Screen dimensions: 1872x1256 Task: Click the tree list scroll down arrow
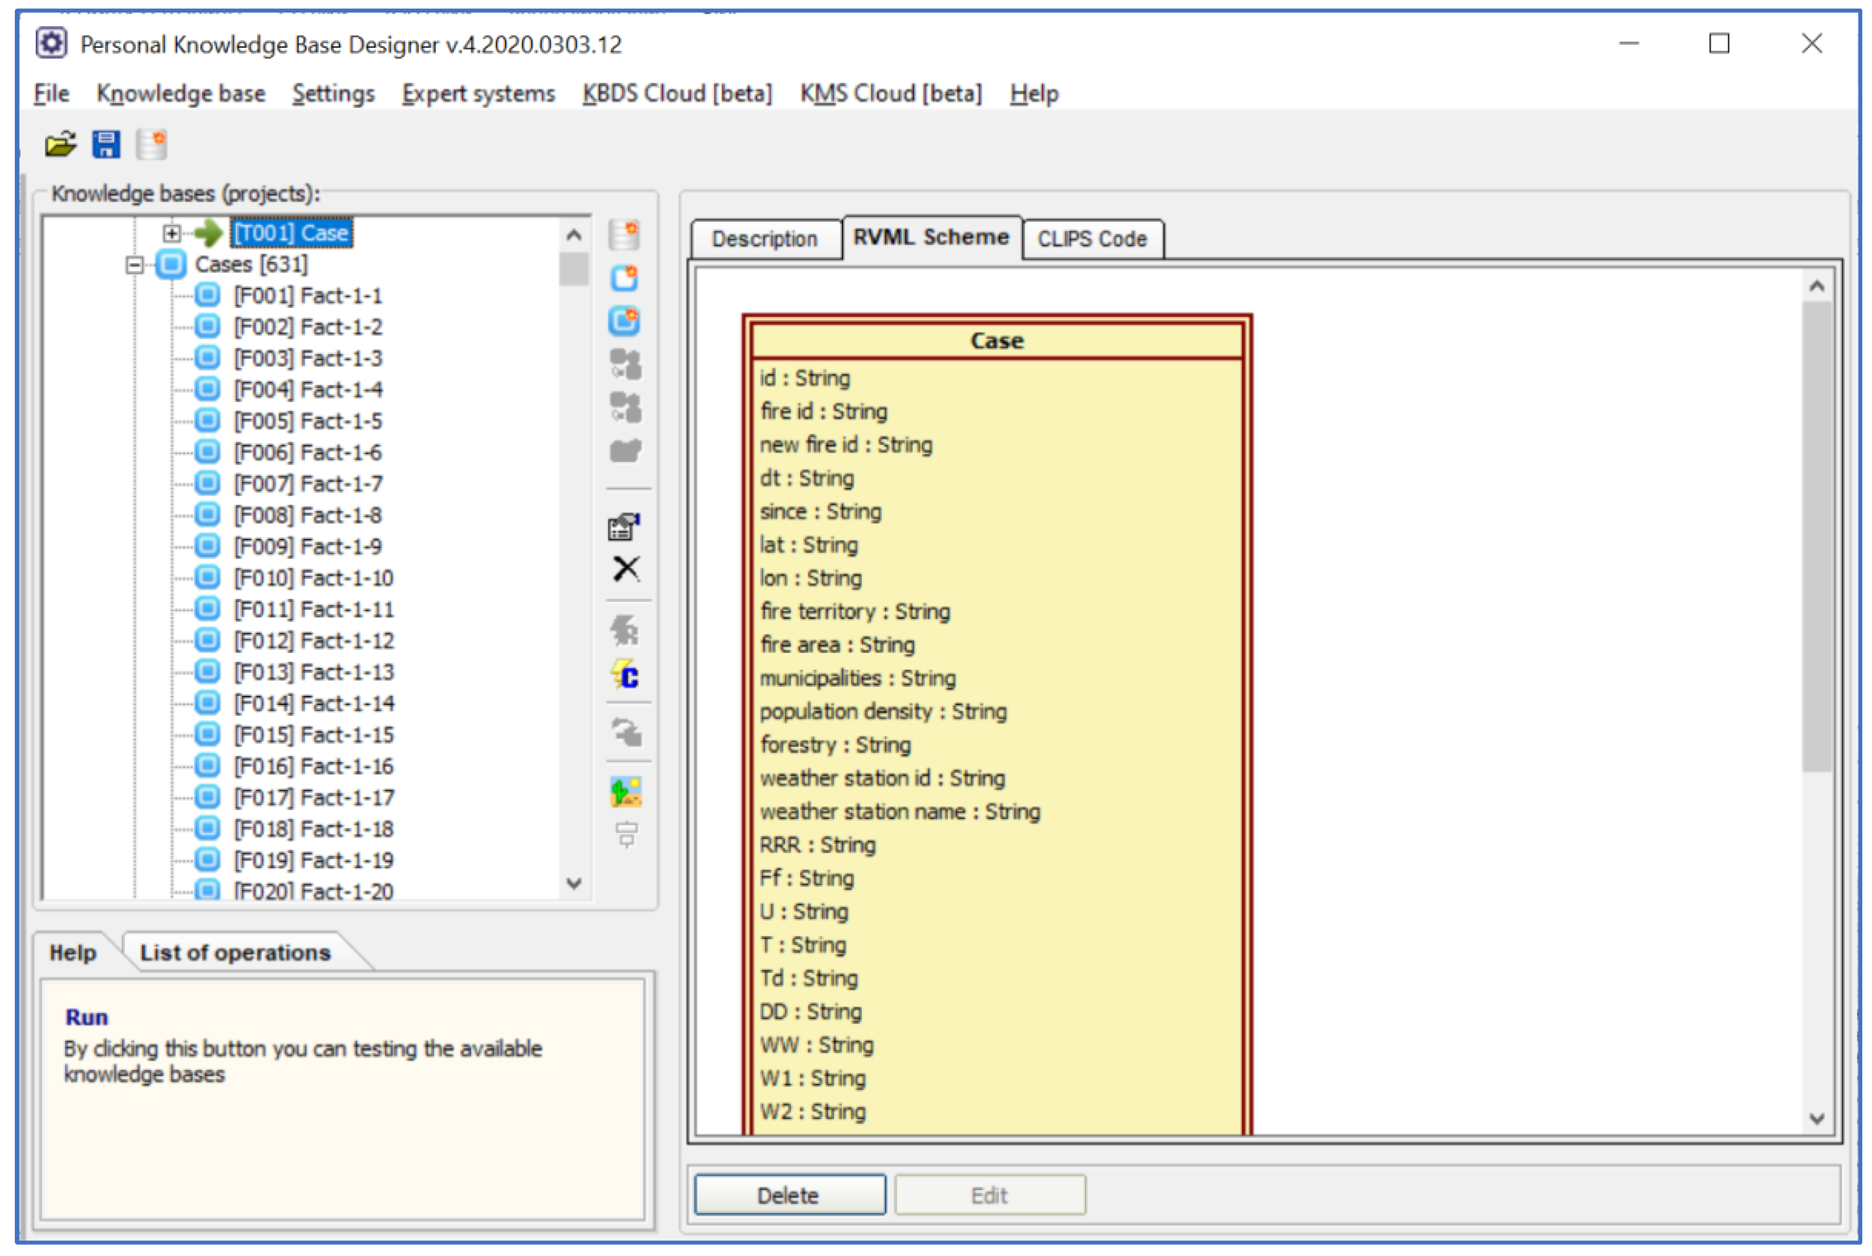[574, 884]
